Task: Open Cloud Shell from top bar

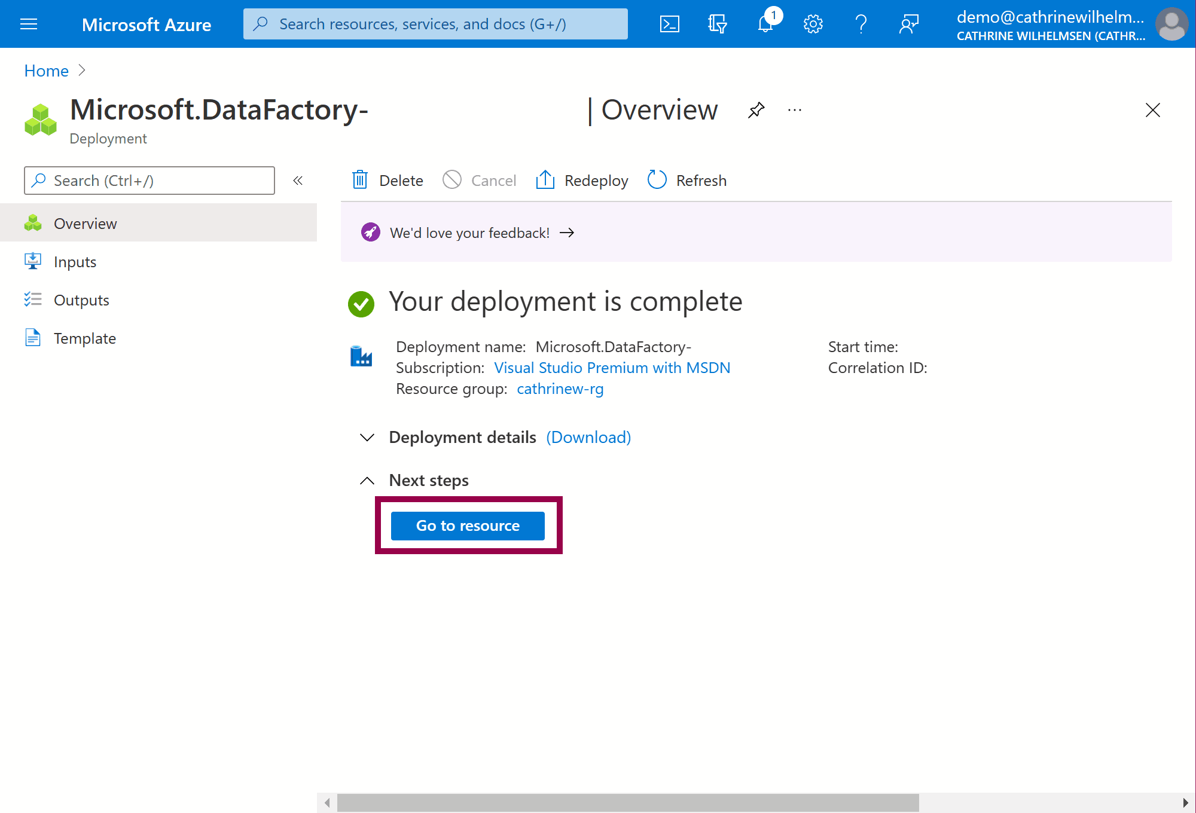Action: [669, 24]
